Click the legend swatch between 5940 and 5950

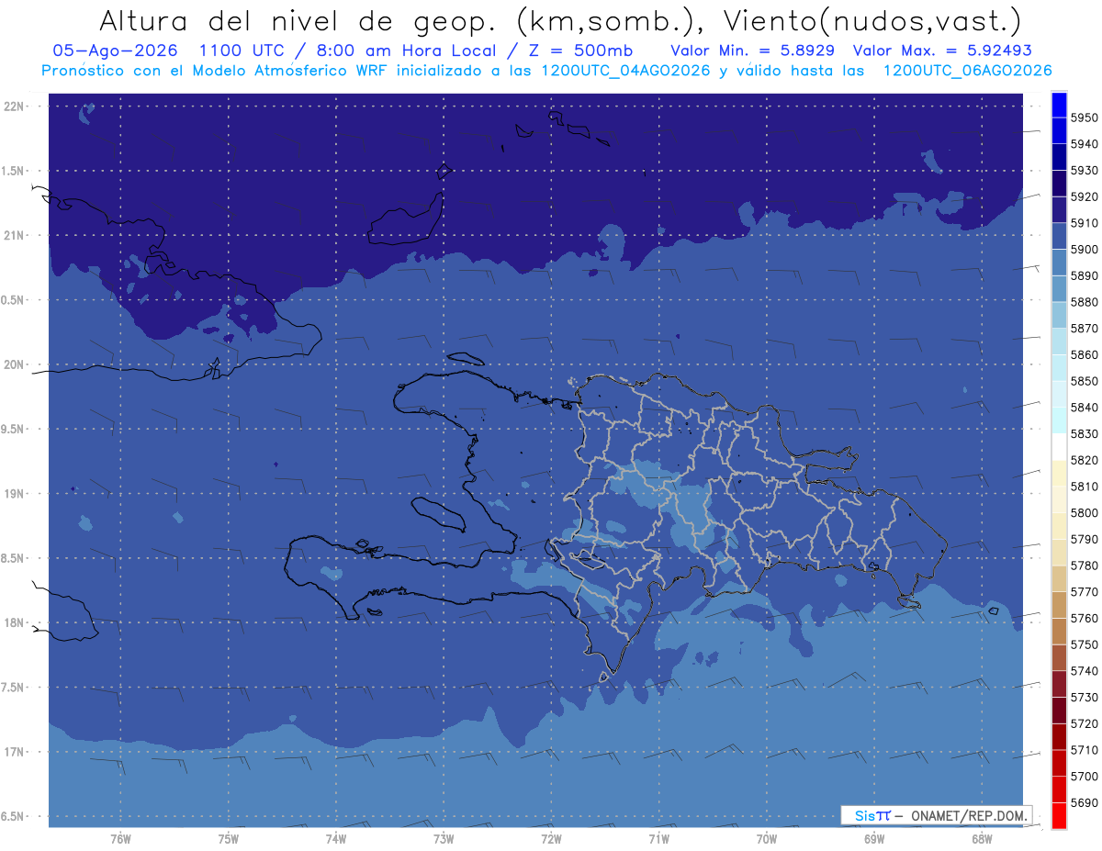click(1059, 131)
